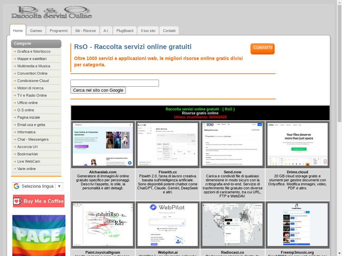Open the Mappe e satellitari category
Image resolution: width=342 pixels, height=256 pixels.
tap(36, 59)
